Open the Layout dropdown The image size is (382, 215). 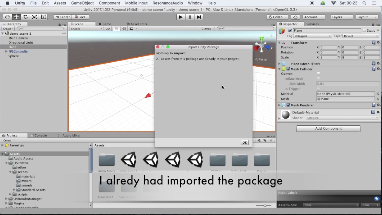(367, 17)
